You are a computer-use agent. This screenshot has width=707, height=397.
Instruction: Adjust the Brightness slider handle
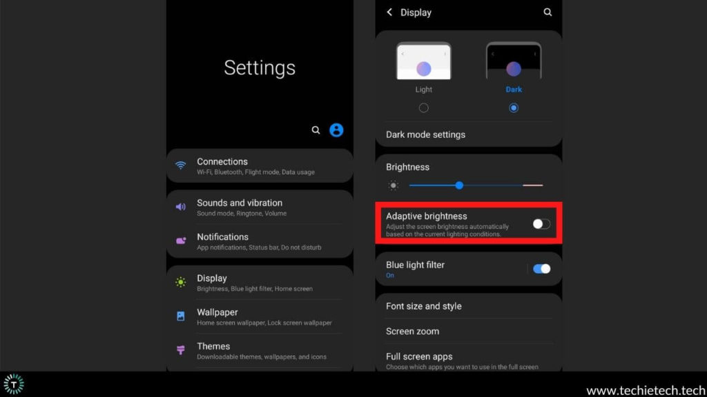tap(459, 185)
